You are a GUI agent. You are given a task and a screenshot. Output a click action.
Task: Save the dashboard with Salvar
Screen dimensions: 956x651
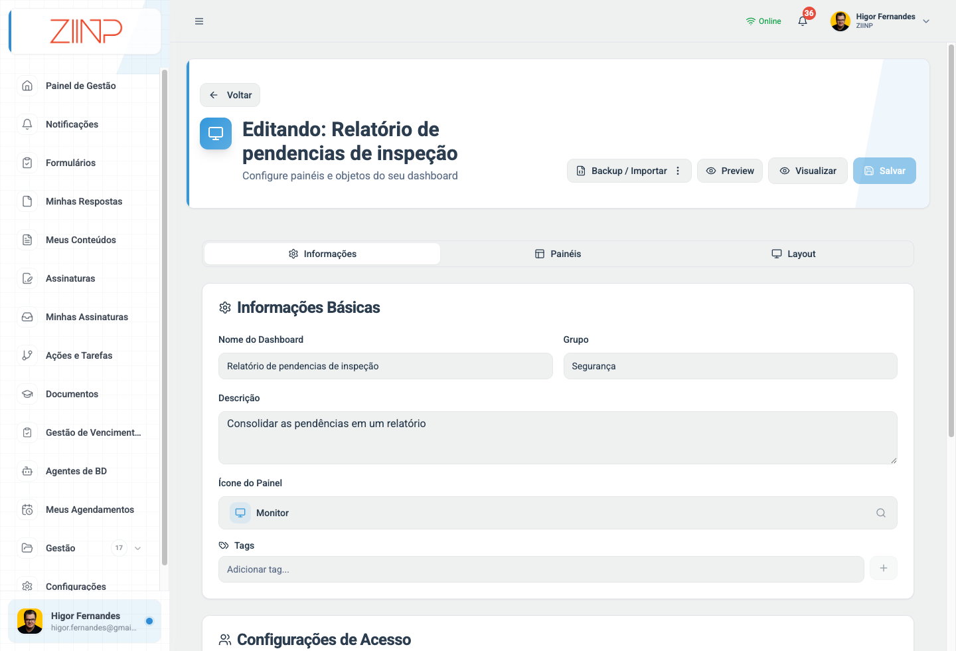[x=884, y=171]
